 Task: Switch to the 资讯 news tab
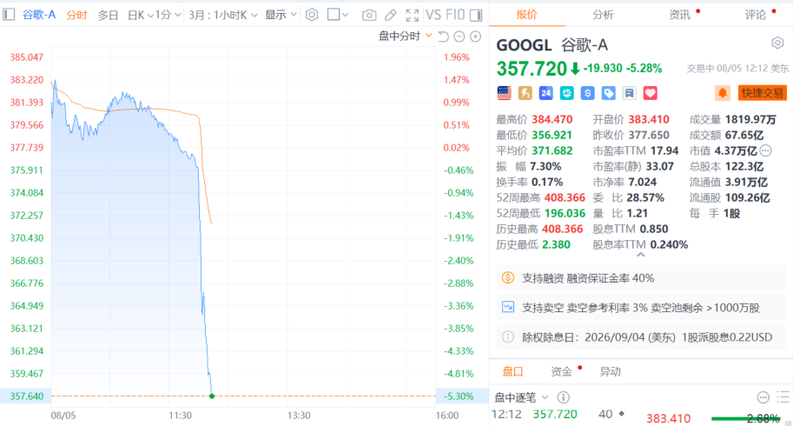(680, 15)
